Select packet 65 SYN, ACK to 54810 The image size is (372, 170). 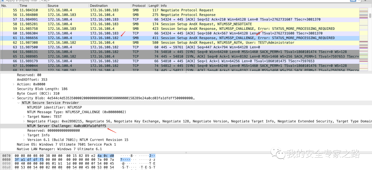point(179,57)
